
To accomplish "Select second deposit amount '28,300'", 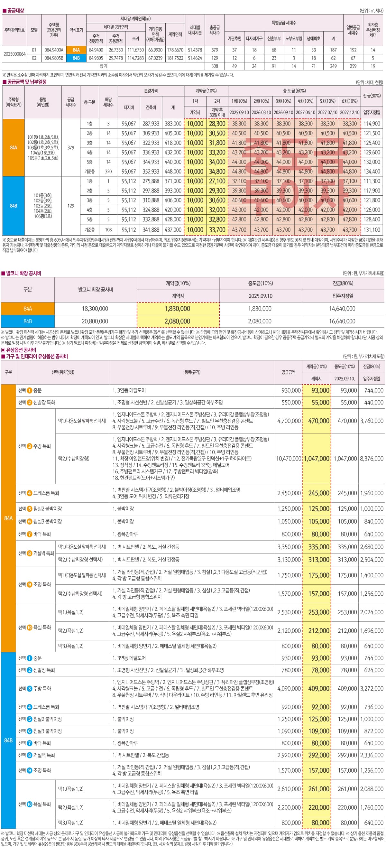I will click(x=217, y=124).
